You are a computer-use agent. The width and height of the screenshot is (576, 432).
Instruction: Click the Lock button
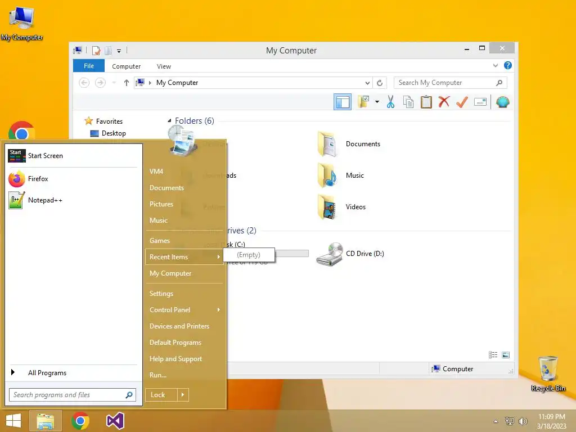(161, 395)
